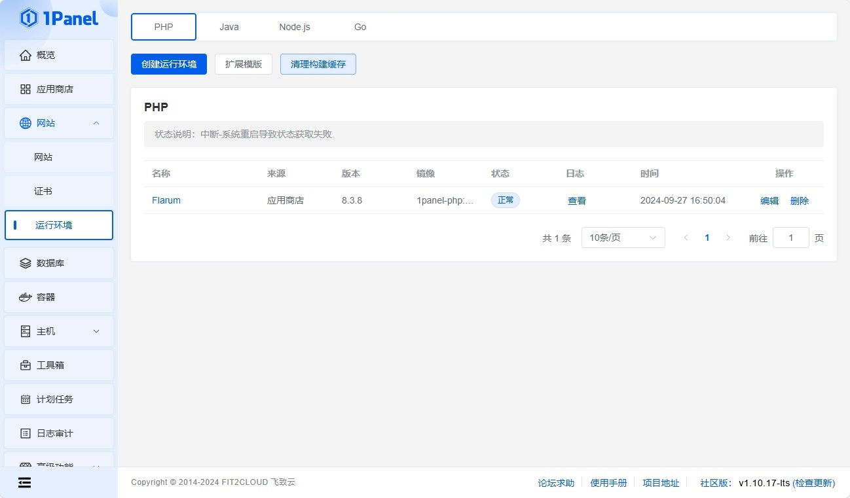Viewport: 850px width, 498px height.
Task: Click the 8.3.8 version cell
Action: click(352, 200)
